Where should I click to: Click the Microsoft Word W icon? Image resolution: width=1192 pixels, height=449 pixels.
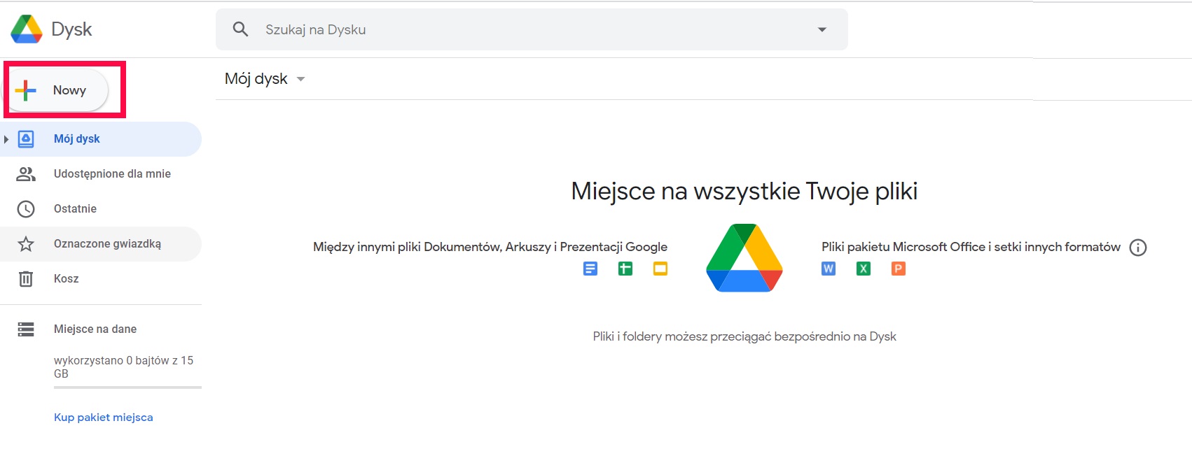point(829,269)
